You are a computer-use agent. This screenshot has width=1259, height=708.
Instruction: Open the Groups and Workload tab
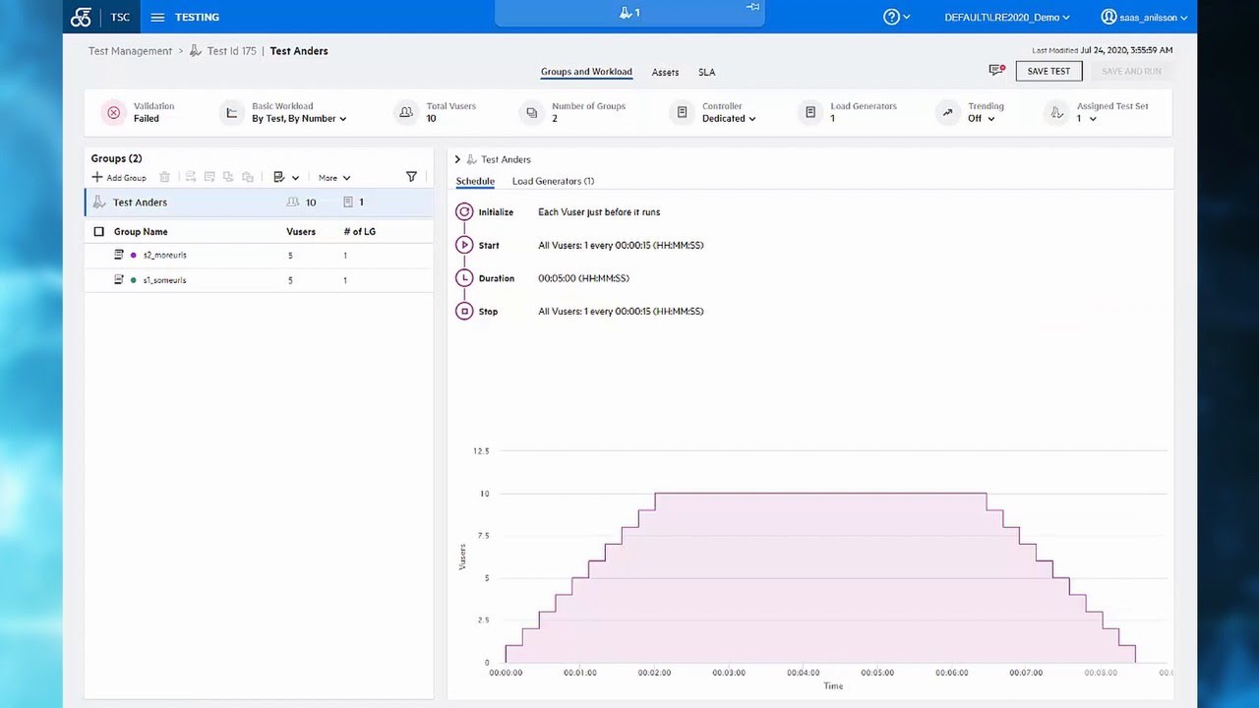586,72
